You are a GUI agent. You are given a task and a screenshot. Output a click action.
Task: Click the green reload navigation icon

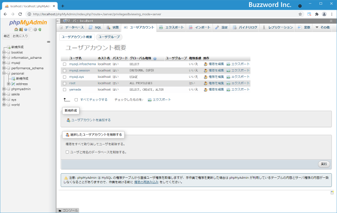point(40,30)
